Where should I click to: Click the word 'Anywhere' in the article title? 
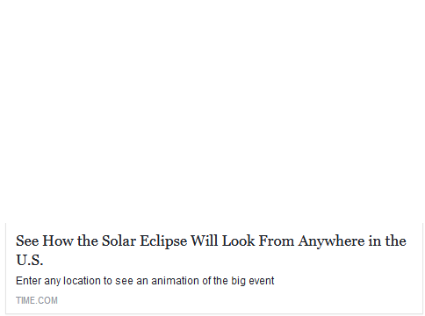point(331,241)
